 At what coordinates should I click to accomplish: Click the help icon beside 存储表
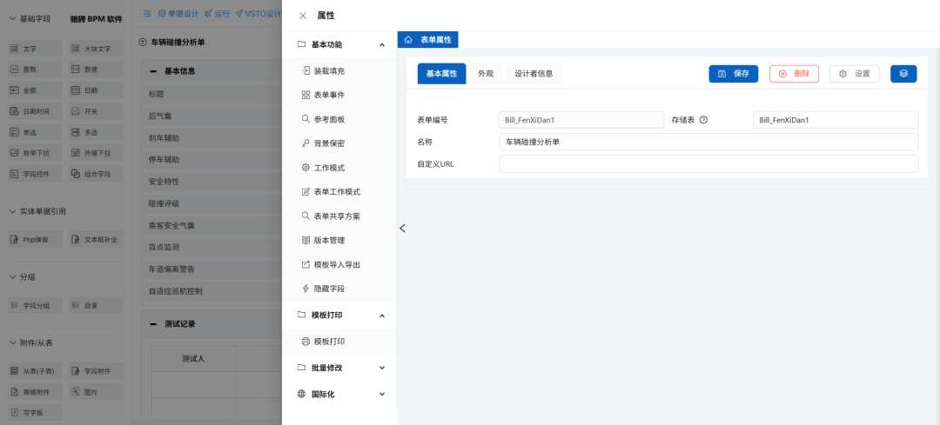(x=704, y=120)
